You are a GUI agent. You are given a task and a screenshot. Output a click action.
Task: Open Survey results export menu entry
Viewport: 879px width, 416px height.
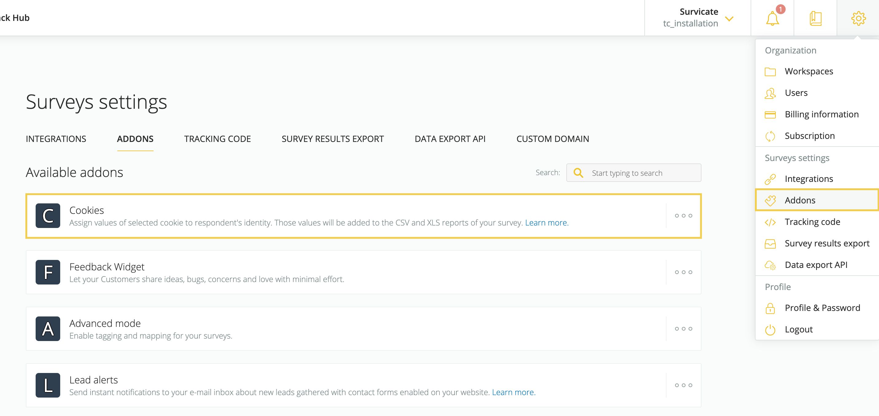tap(817, 244)
